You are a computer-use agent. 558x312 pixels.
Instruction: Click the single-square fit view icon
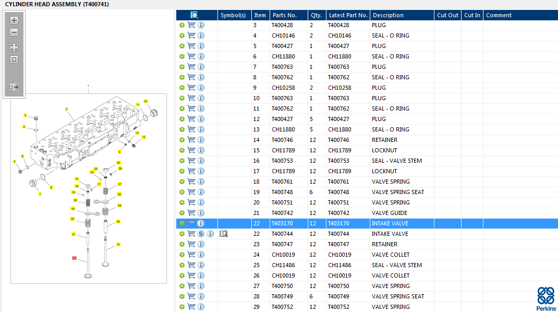[x=14, y=59]
